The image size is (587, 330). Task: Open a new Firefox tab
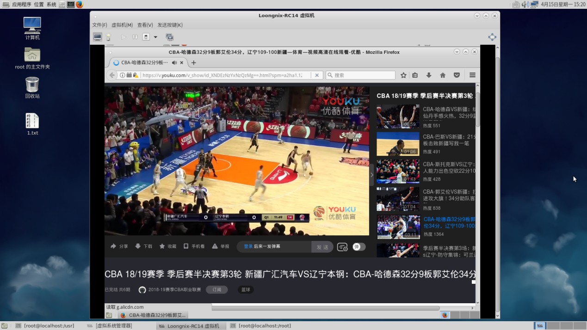tap(194, 62)
